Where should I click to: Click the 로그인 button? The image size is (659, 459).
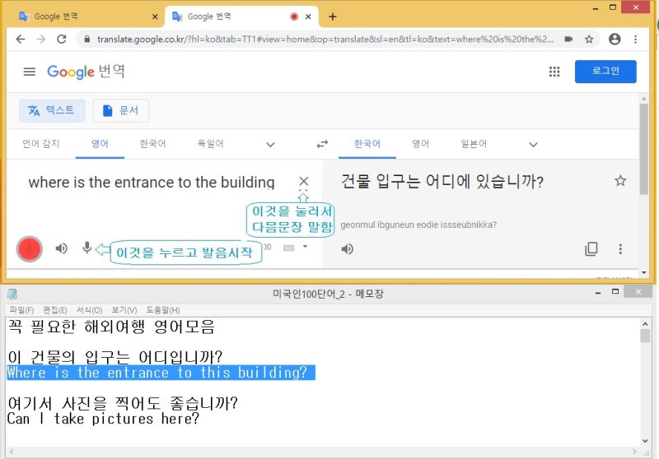(605, 72)
